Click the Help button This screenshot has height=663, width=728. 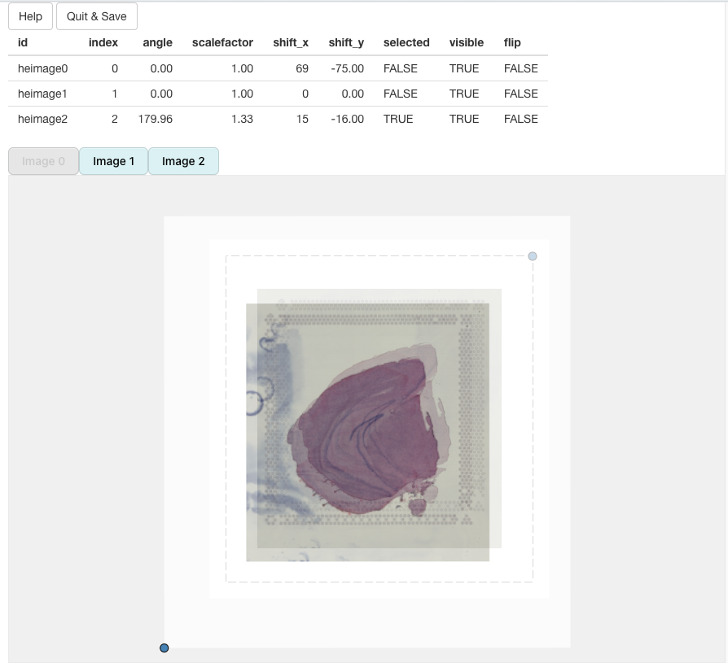pos(30,16)
